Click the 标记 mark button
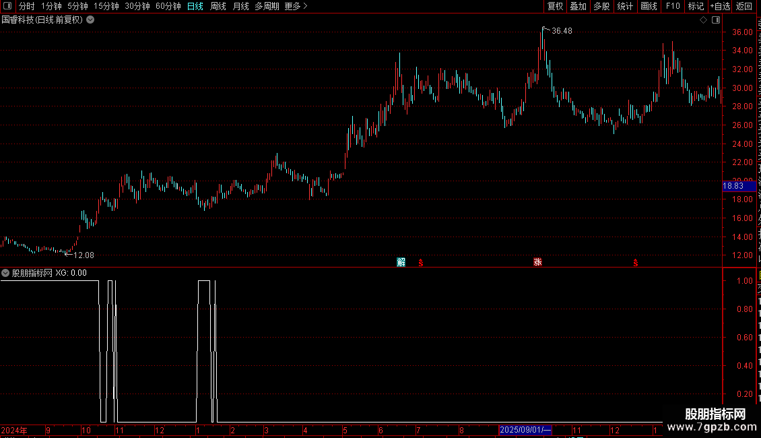761x438 pixels. coord(696,6)
